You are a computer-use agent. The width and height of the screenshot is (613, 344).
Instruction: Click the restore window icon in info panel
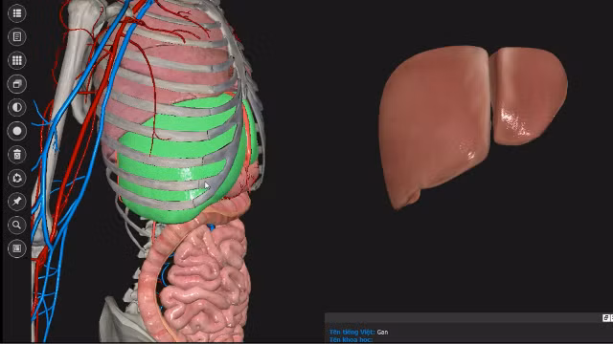[x=605, y=318]
